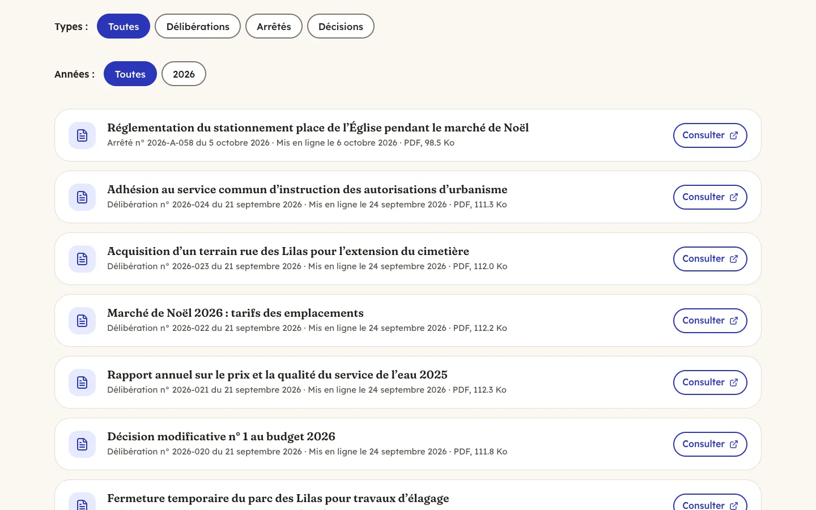Click title Décision modificative n° 1 au budget 2026
The height and width of the screenshot is (510, 816).
(221, 436)
